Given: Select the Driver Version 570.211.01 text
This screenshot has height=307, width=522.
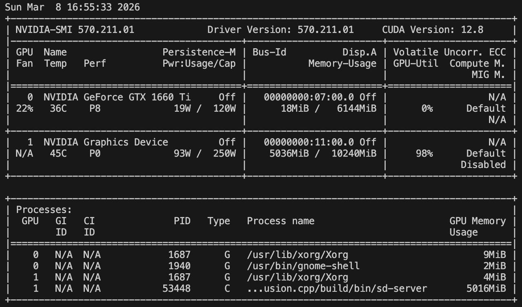Looking at the screenshot, I should pyautogui.click(x=280, y=30).
